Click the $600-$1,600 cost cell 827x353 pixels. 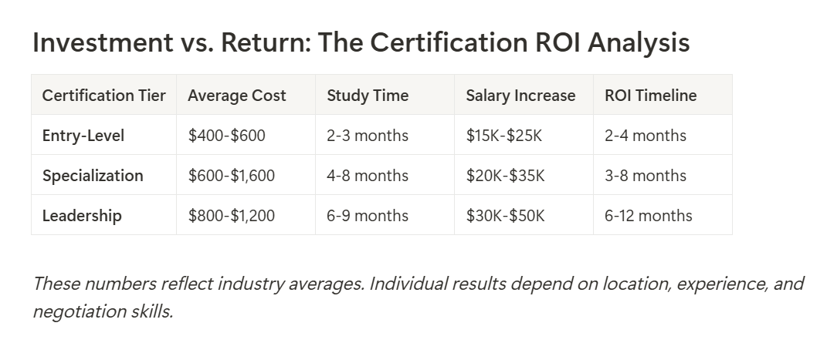click(232, 176)
